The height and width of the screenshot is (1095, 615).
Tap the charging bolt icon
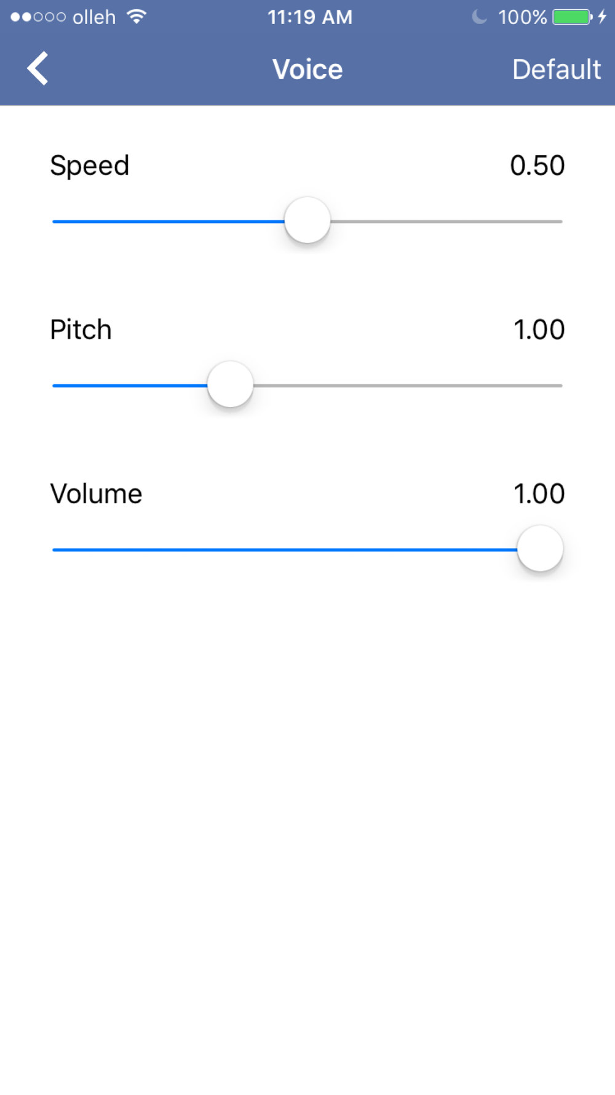[603, 17]
